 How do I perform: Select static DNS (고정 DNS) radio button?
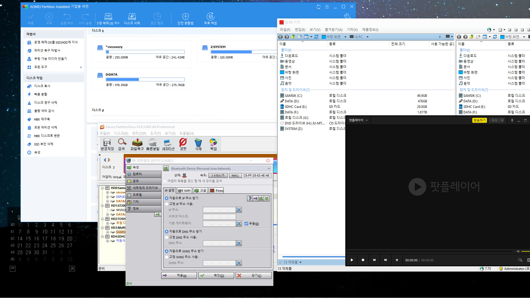[x=166, y=237]
